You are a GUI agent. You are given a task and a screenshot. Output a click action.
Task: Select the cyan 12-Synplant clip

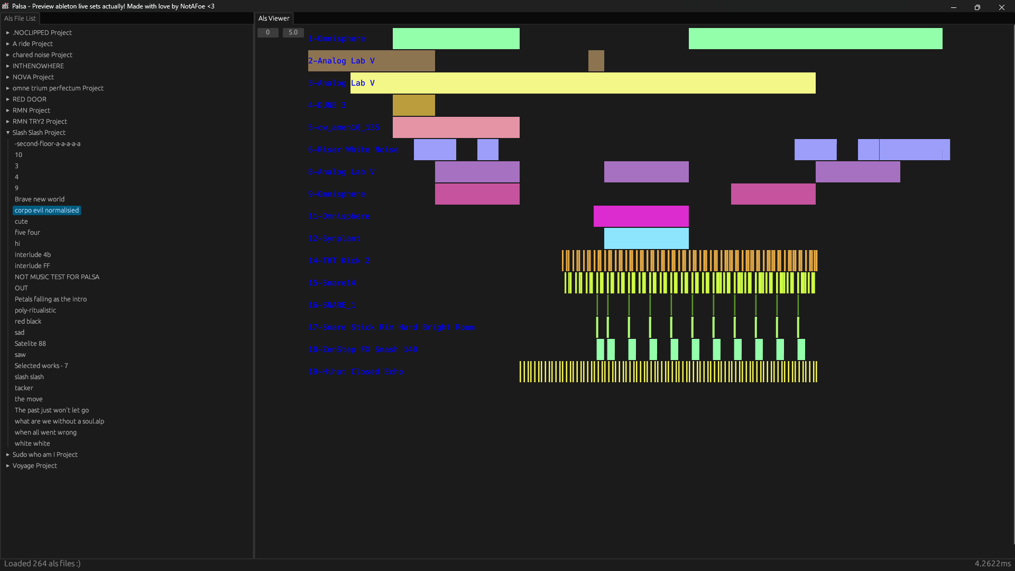point(646,238)
